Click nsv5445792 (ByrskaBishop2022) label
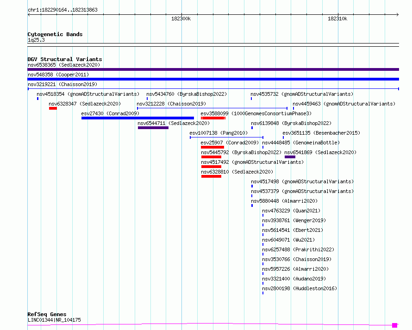 tap(241, 152)
